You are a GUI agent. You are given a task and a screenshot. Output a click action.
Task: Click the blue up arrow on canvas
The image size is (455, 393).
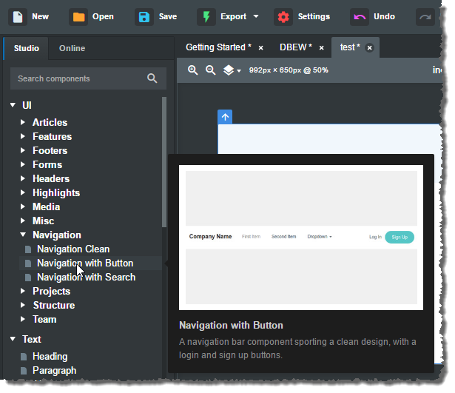226,117
